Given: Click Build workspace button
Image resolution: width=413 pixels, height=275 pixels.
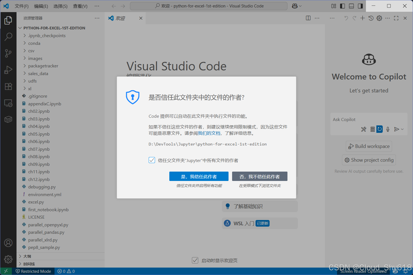Looking at the screenshot, I should (369, 146).
